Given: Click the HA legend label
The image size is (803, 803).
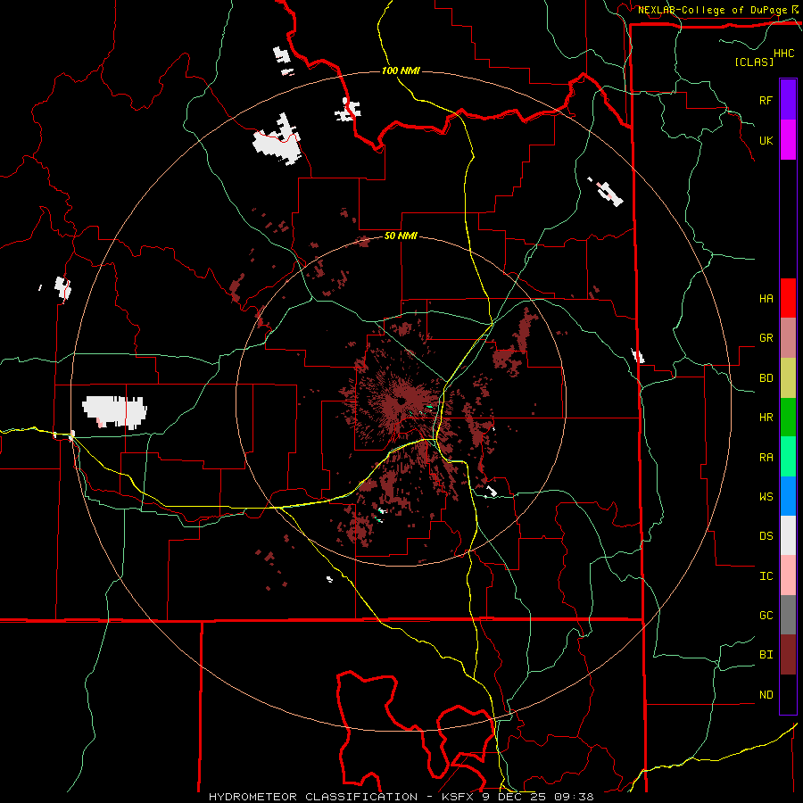Looking at the screenshot, I should (766, 299).
